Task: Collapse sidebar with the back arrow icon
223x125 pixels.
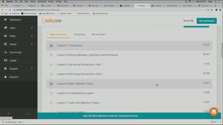Action: 9,114
